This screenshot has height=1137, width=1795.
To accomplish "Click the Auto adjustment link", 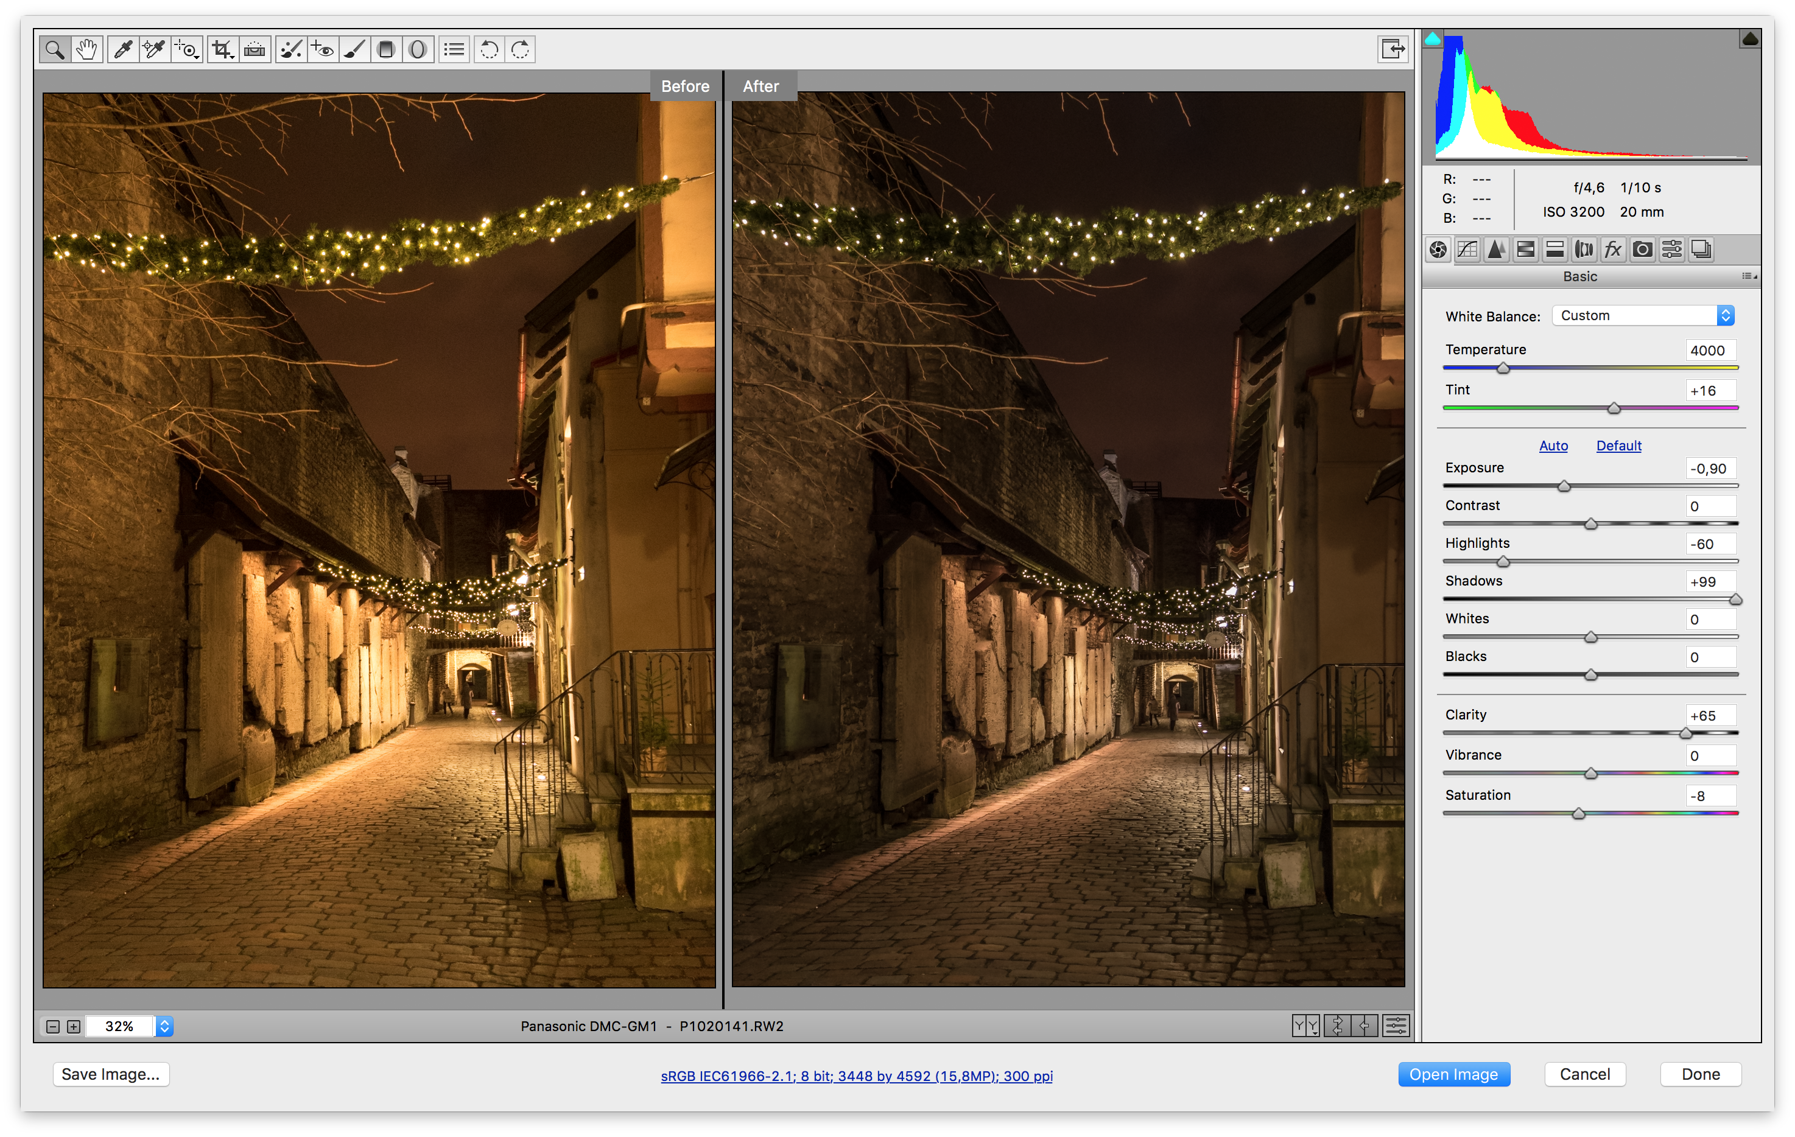I will tap(1553, 446).
